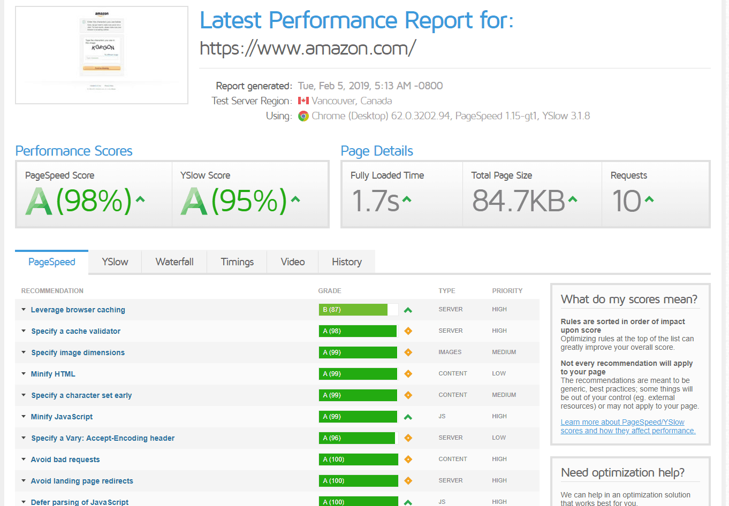729x506 pixels.
Task: Open the Specify a Vary: Accept-Encoding header link
Action: point(103,438)
